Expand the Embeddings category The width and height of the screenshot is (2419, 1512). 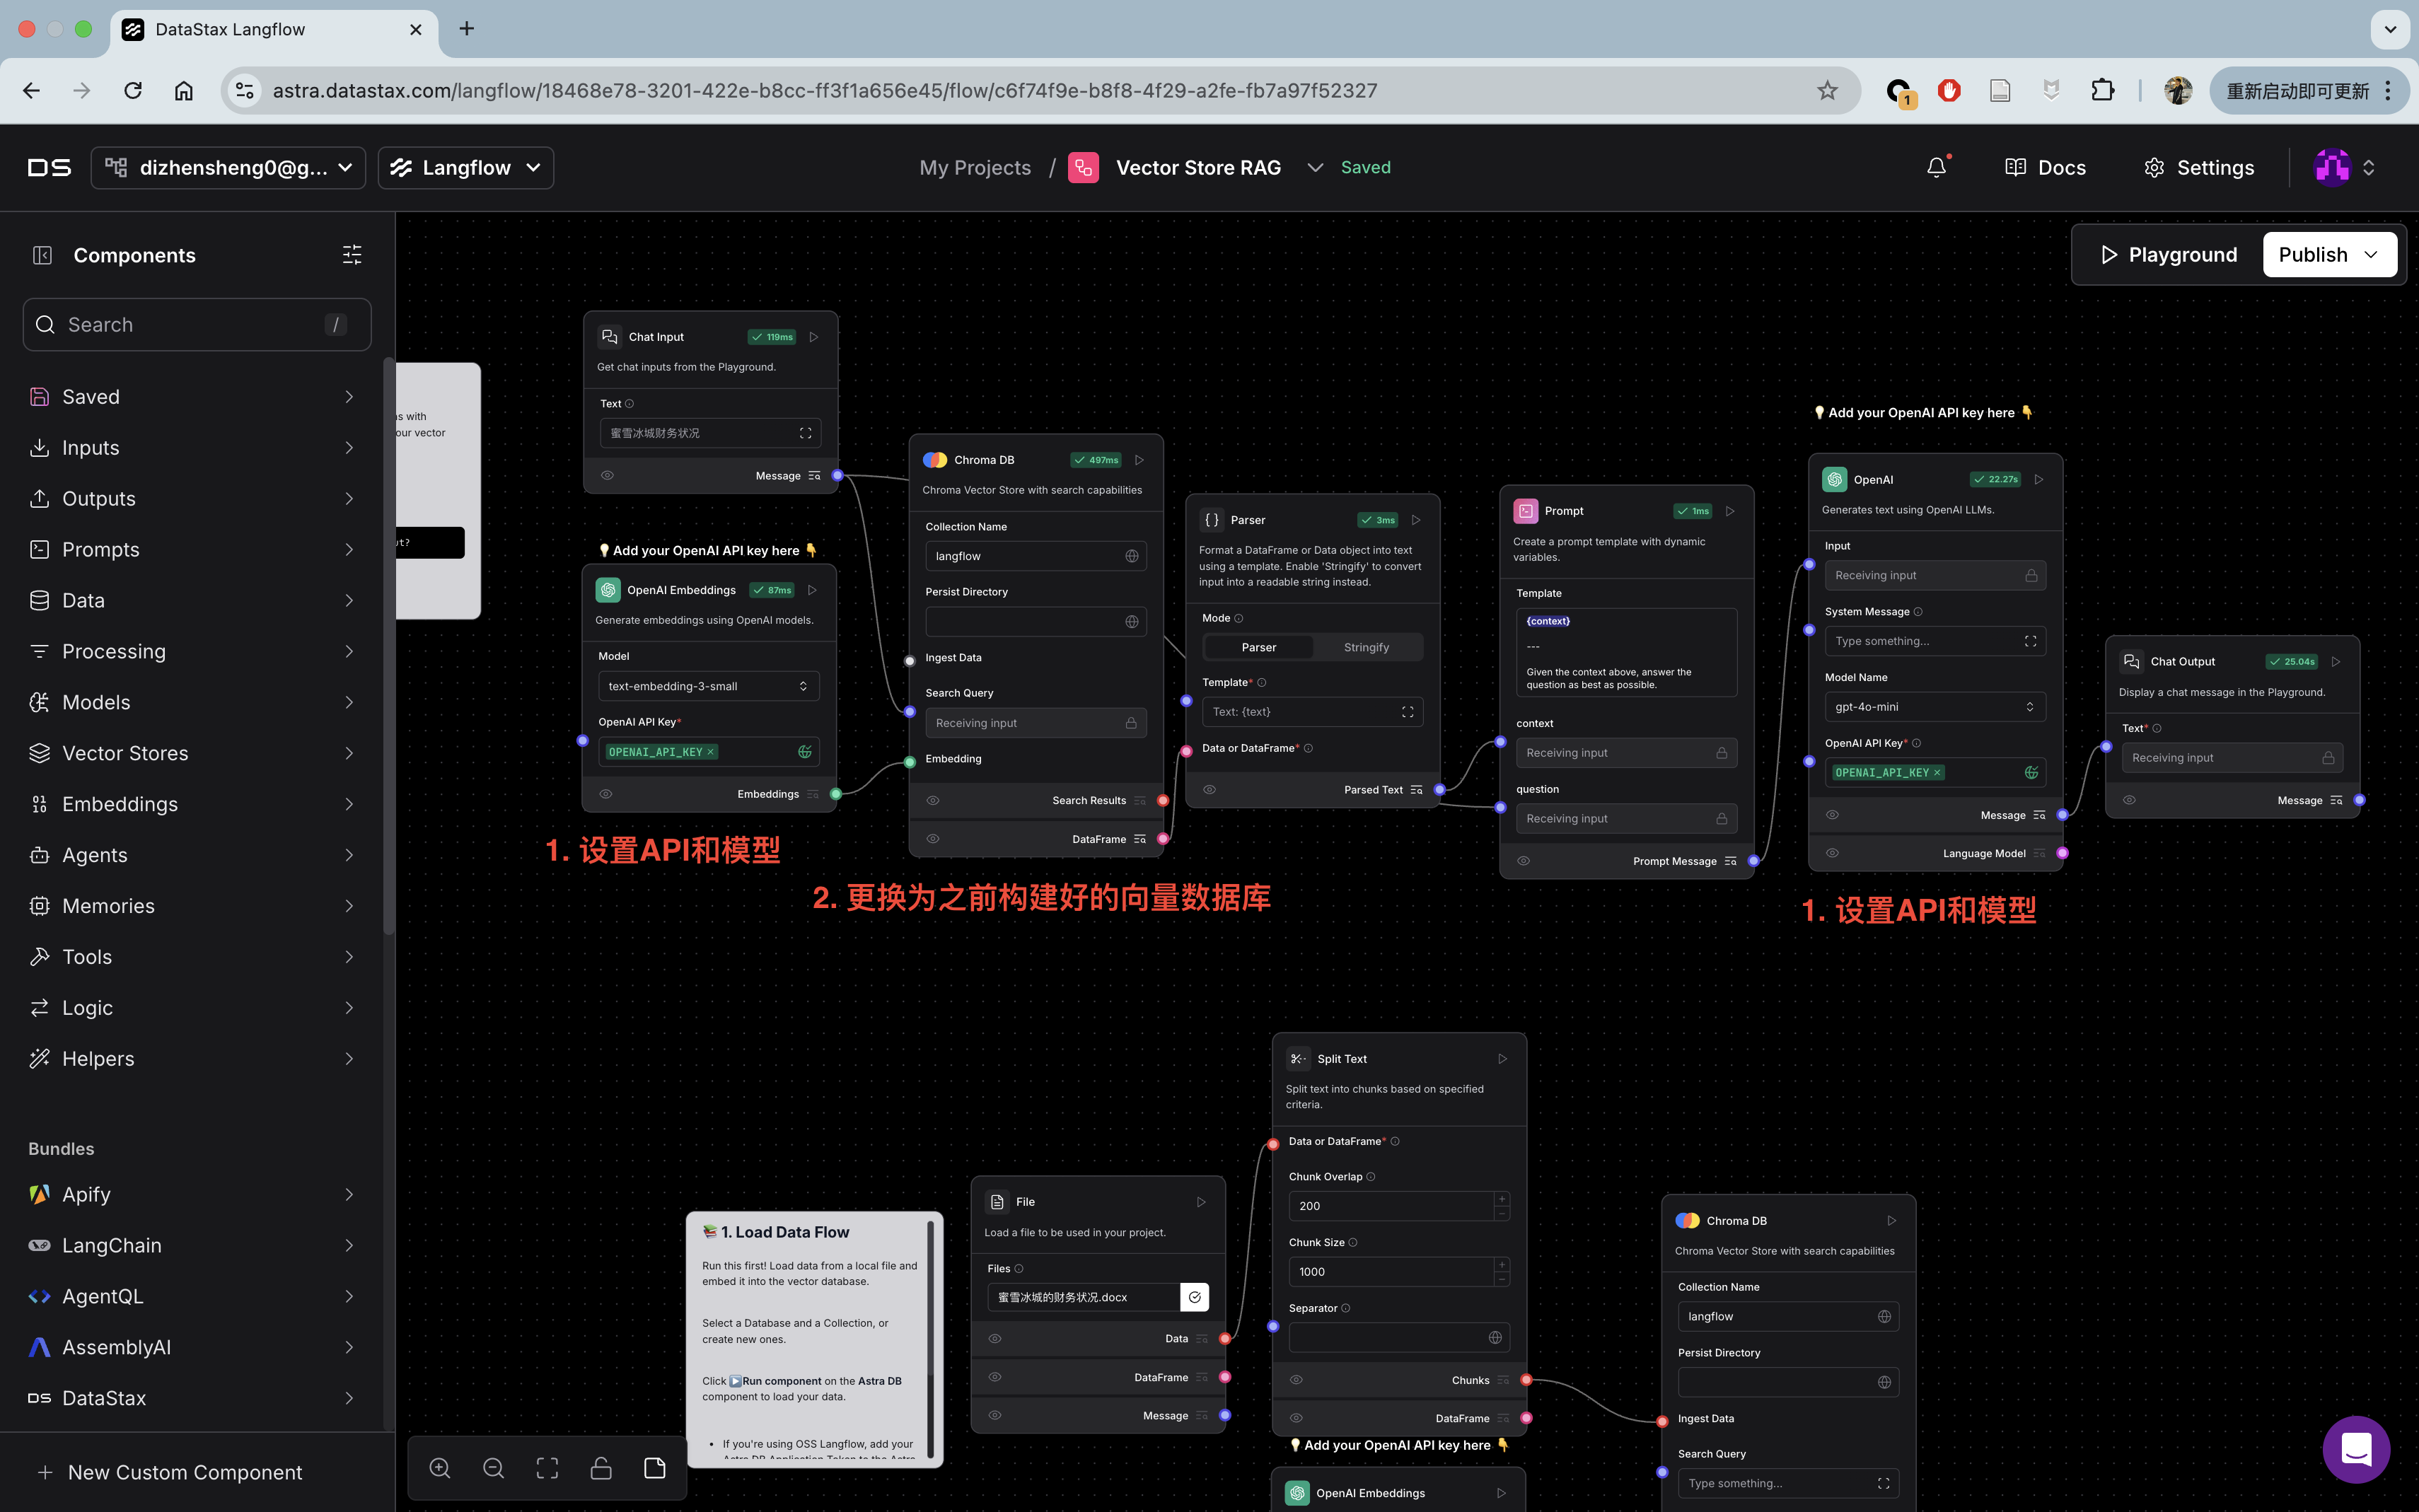193,804
